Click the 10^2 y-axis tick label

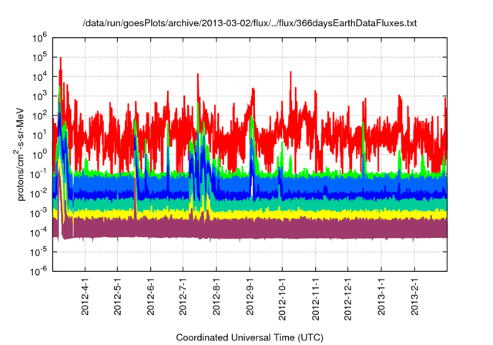(39, 116)
